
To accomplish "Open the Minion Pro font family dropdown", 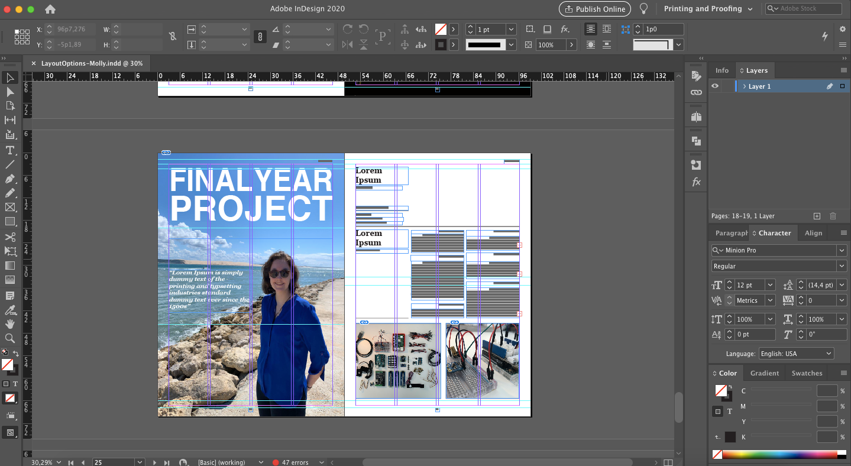I will click(x=841, y=250).
